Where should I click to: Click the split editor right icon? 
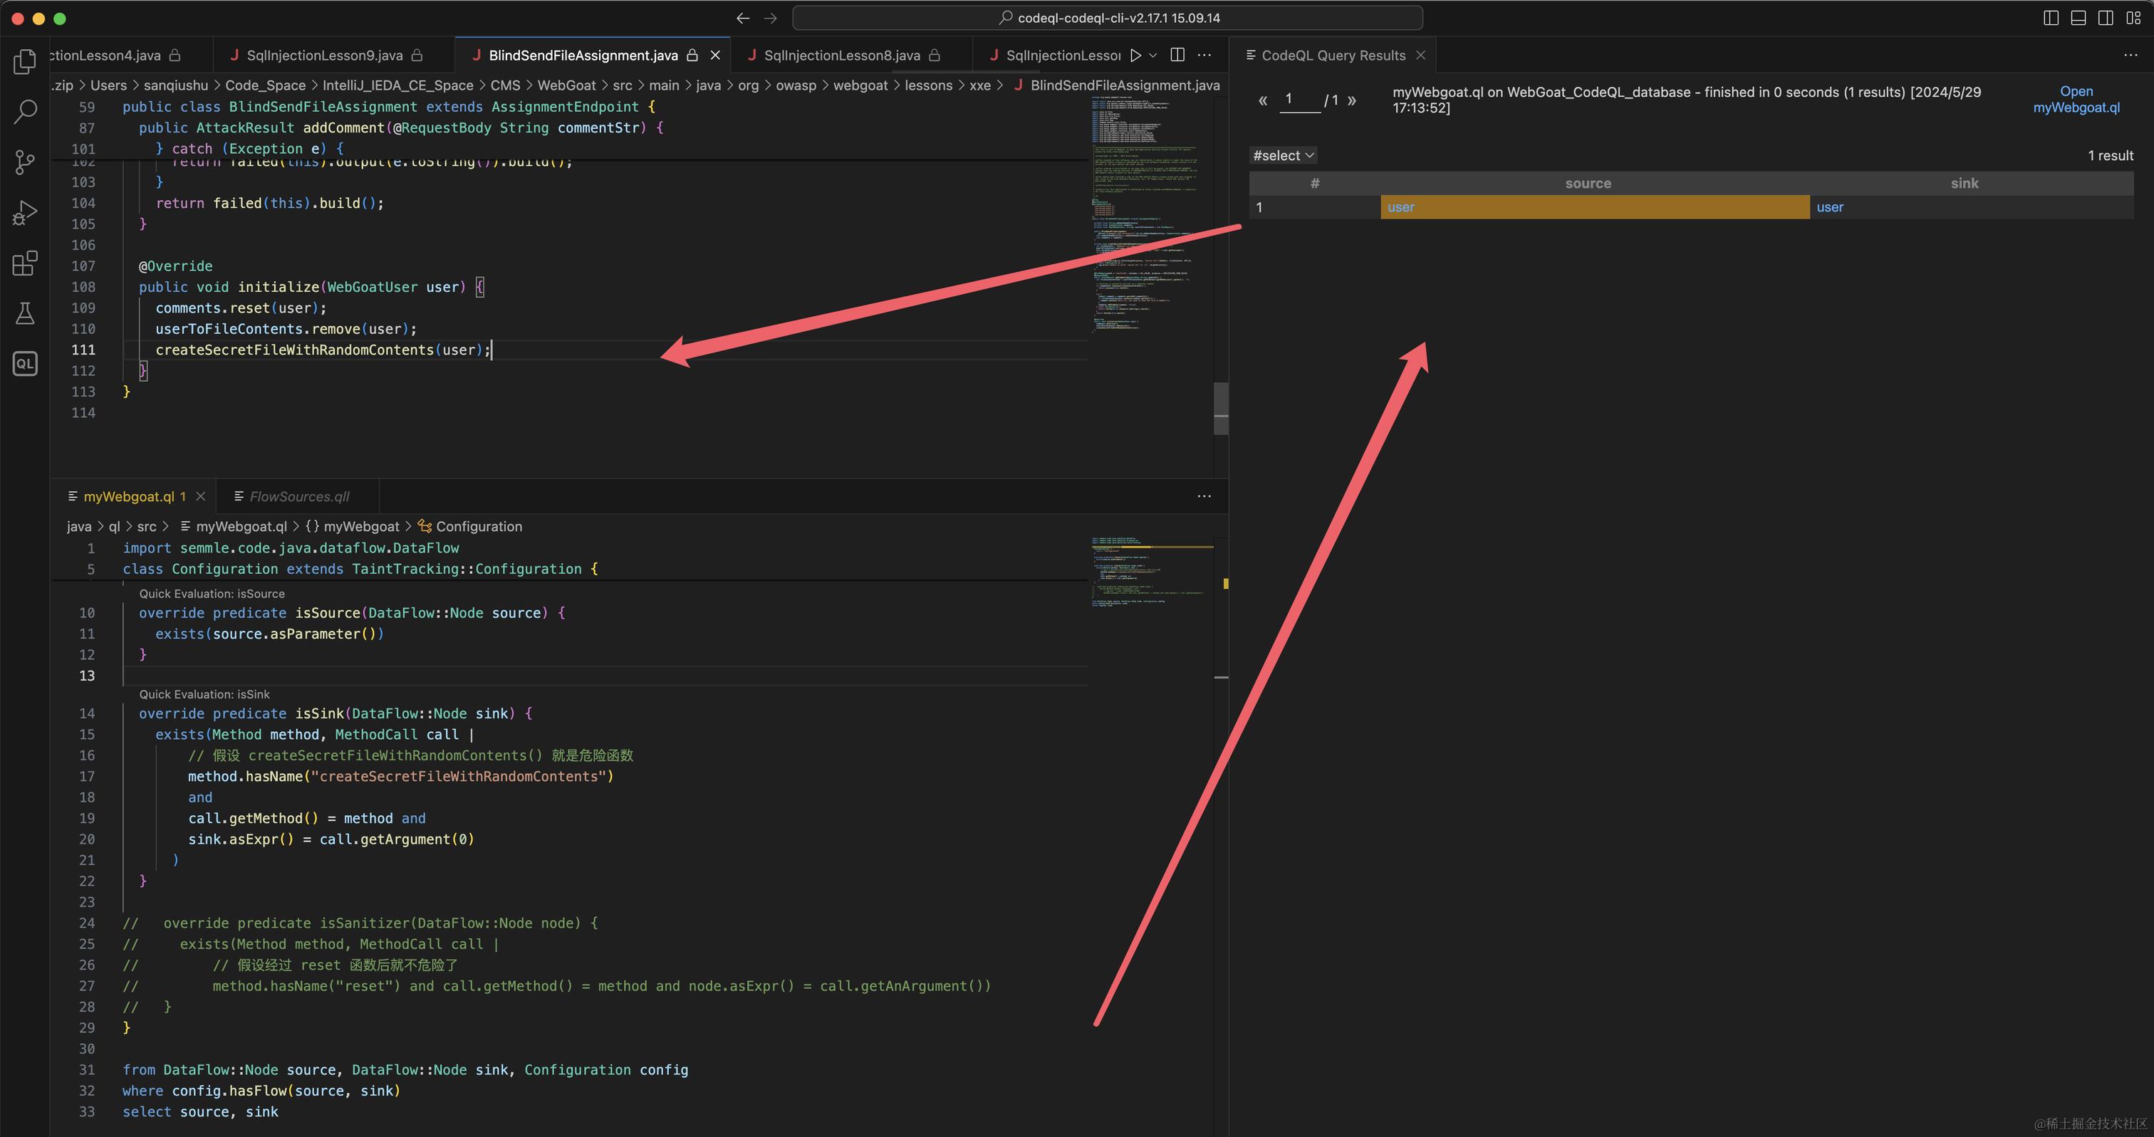click(x=1177, y=56)
